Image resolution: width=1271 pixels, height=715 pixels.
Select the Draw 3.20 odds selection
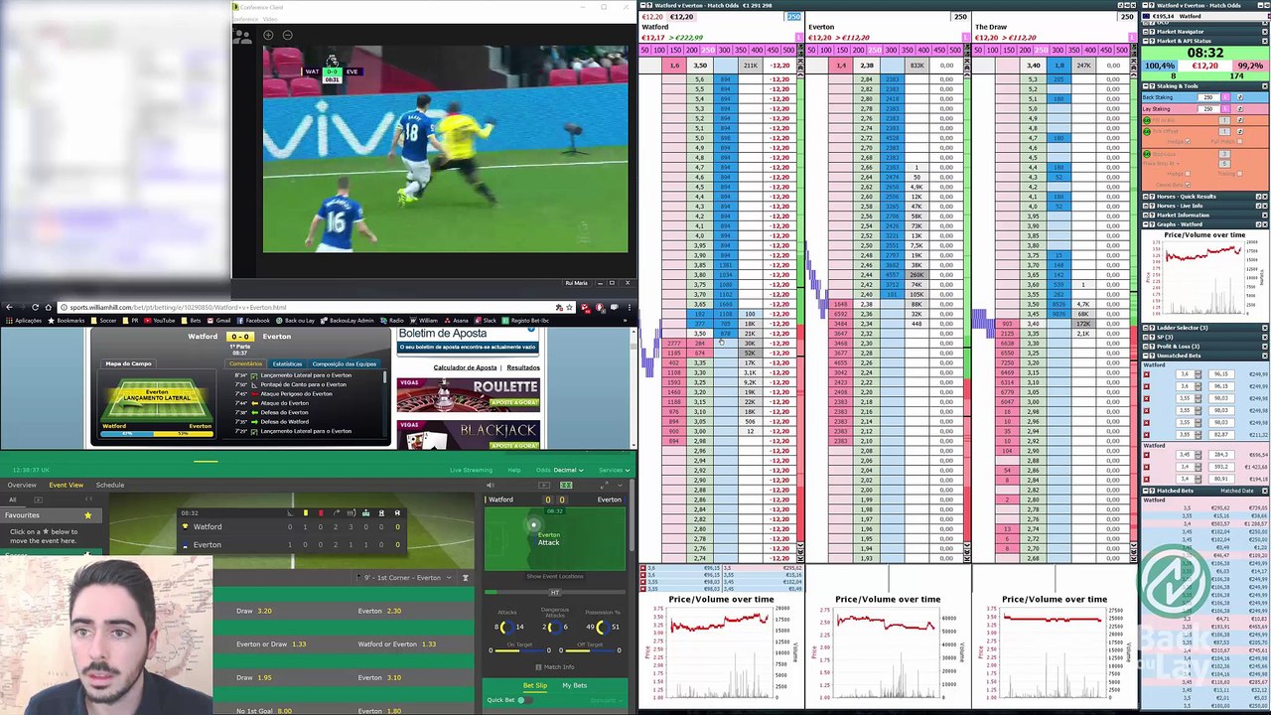[x=254, y=611]
